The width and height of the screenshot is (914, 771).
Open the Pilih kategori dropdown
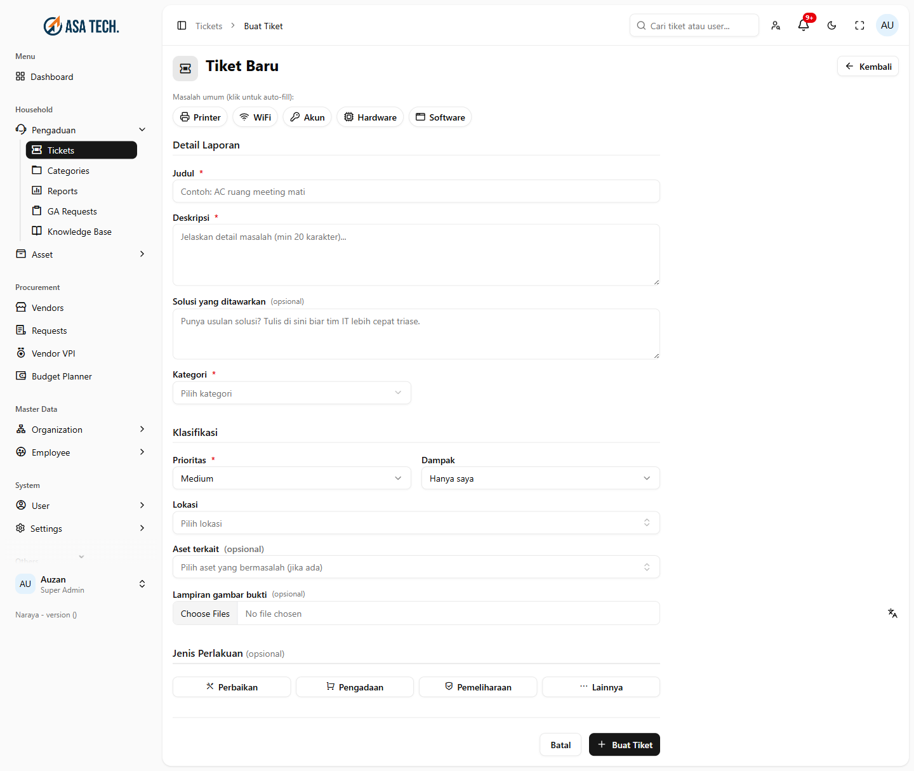tap(292, 393)
